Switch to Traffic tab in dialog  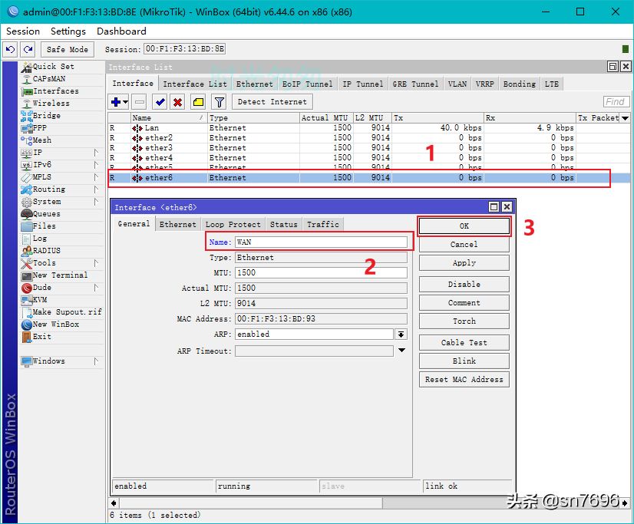(322, 224)
